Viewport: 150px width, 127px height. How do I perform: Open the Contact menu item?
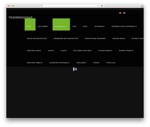96,63
